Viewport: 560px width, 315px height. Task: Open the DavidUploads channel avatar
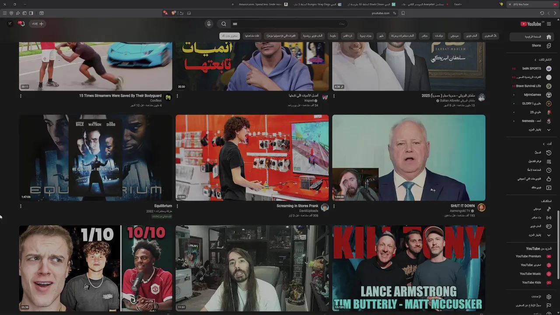[x=325, y=207]
